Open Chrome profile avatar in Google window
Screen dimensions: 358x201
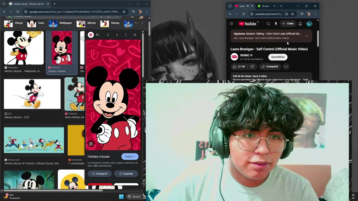click(140, 12)
